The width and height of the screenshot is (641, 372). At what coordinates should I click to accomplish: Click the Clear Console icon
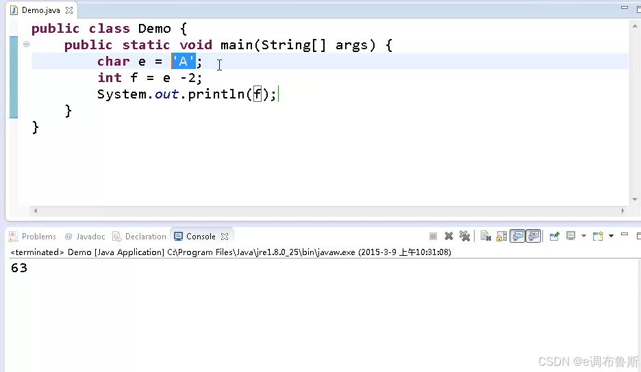(x=486, y=236)
